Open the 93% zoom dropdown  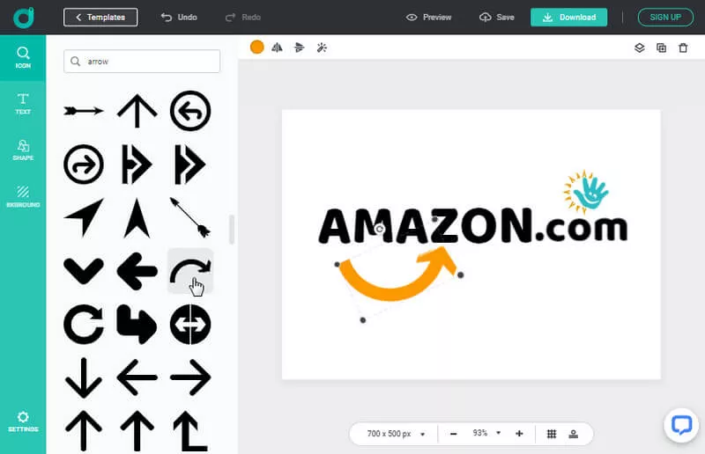(486, 434)
